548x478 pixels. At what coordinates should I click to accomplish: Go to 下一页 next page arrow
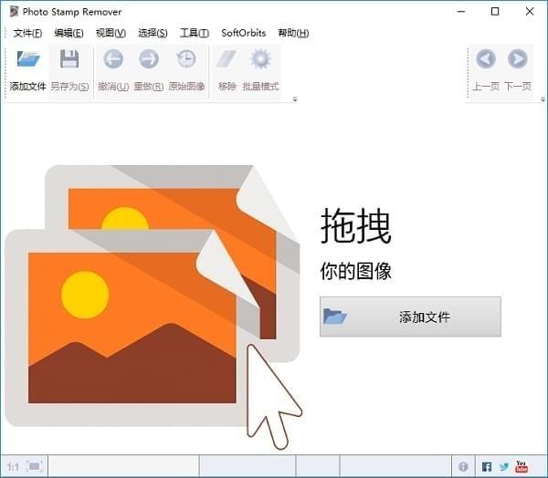[x=518, y=59]
